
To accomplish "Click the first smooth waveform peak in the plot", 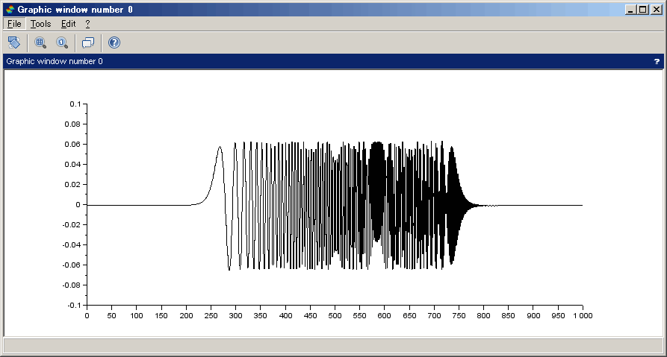I will pyautogui.click(x=220, y=148).
